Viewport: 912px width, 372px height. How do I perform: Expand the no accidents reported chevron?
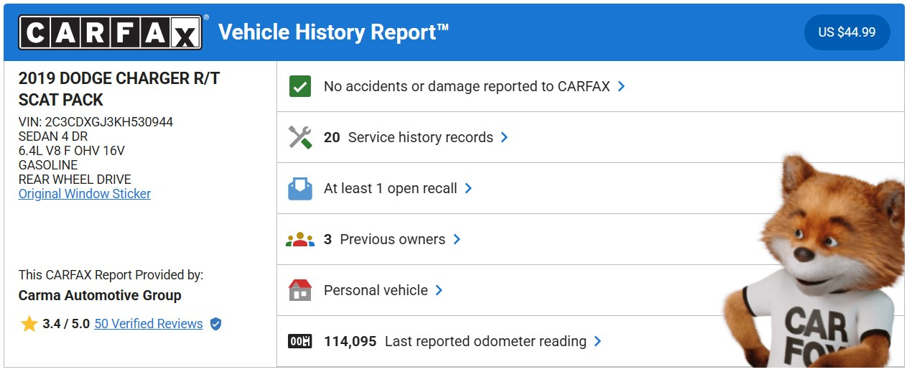pyautogui.click(x=622, y=86)
